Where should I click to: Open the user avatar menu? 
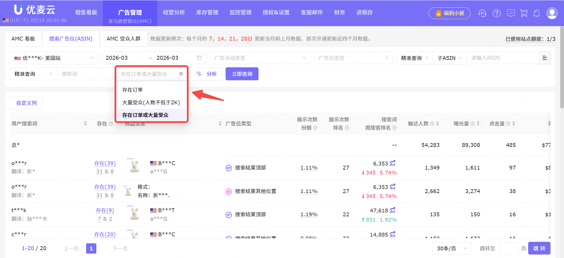click(x=552, y=13)
